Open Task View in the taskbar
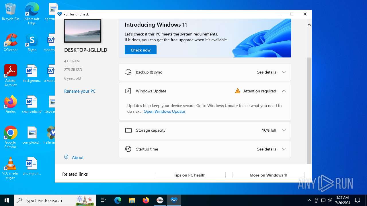The height and width of the screenshot is (206, 367). click(103, 200)
